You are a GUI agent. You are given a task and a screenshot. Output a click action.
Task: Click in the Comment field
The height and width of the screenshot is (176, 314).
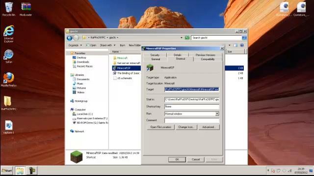point(192,120)
